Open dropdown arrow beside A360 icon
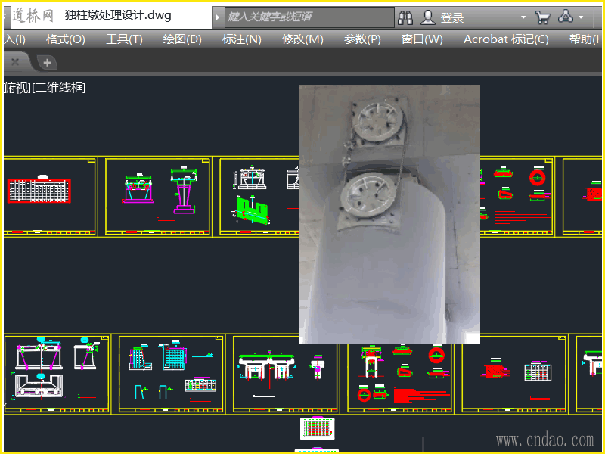Screen dimensions: 605x454 (x=581, y=17)
